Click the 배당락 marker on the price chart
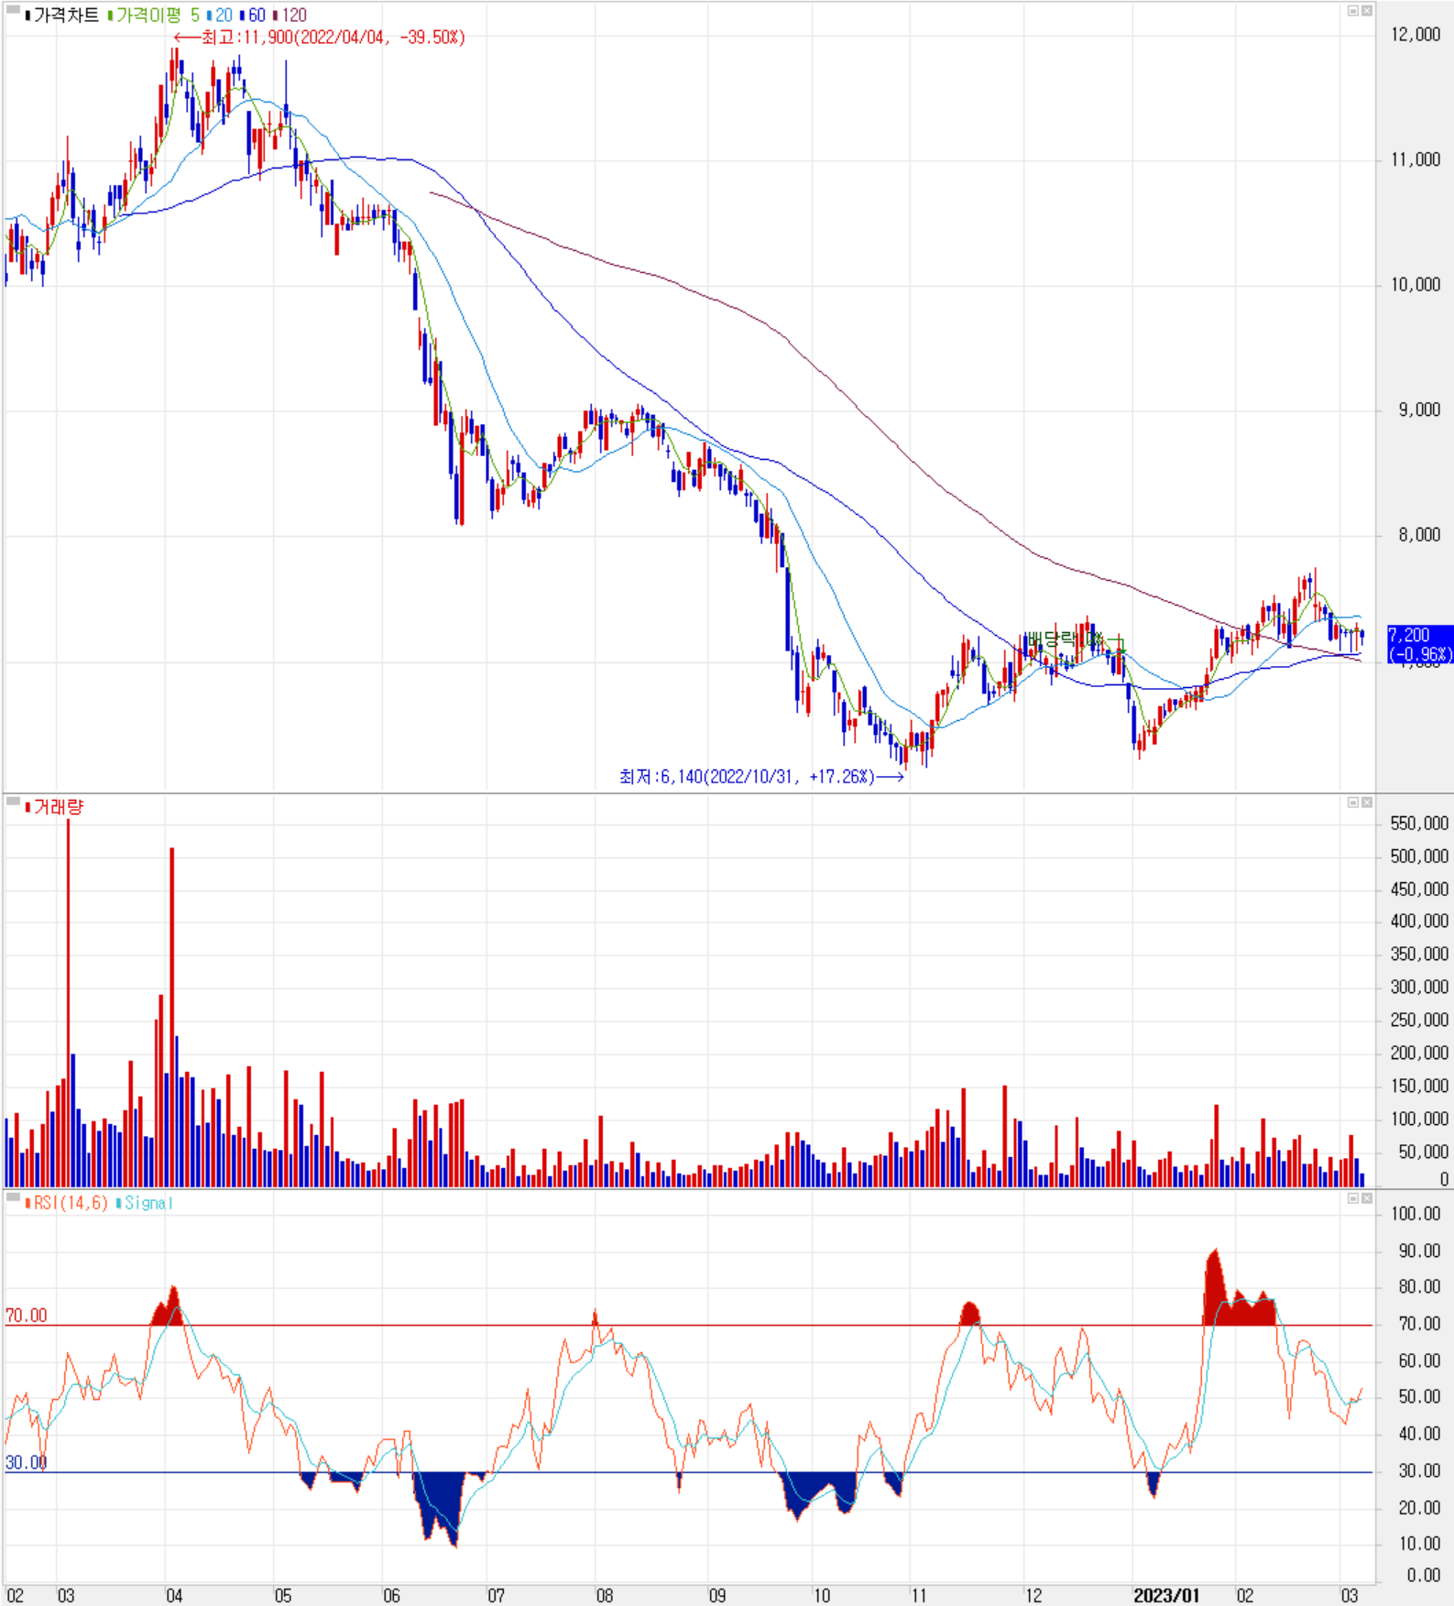 [1066, 638]
